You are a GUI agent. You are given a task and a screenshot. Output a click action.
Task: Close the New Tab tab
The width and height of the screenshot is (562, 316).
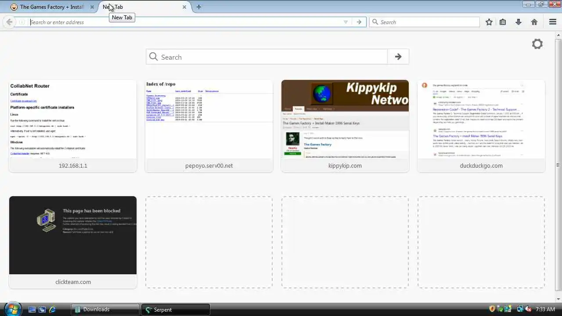(184, 7)
